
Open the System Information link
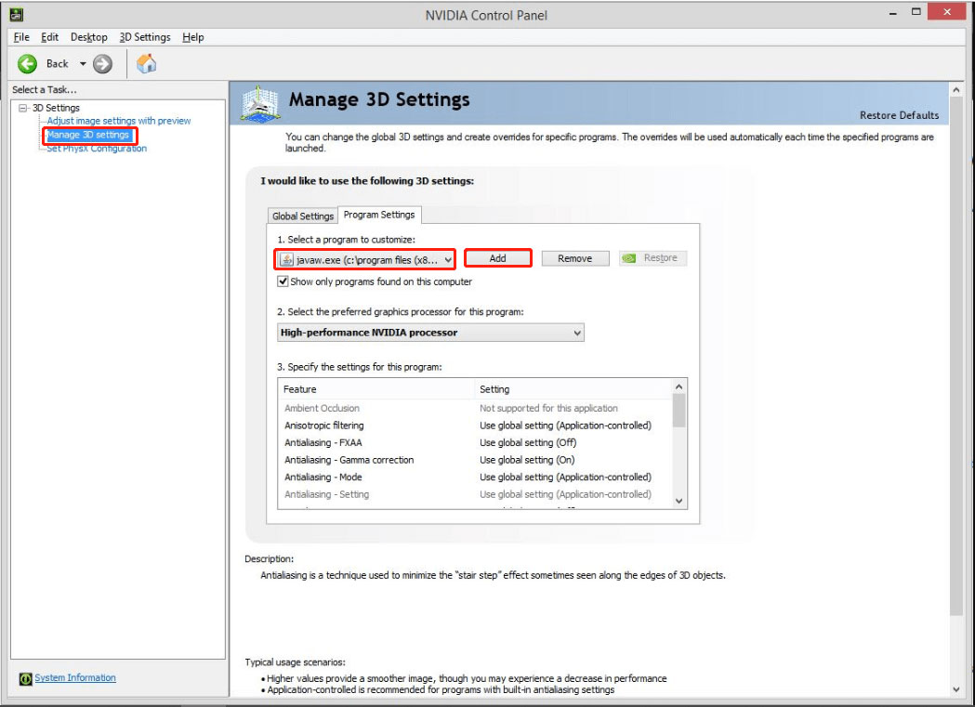click(x=75, y=678)
